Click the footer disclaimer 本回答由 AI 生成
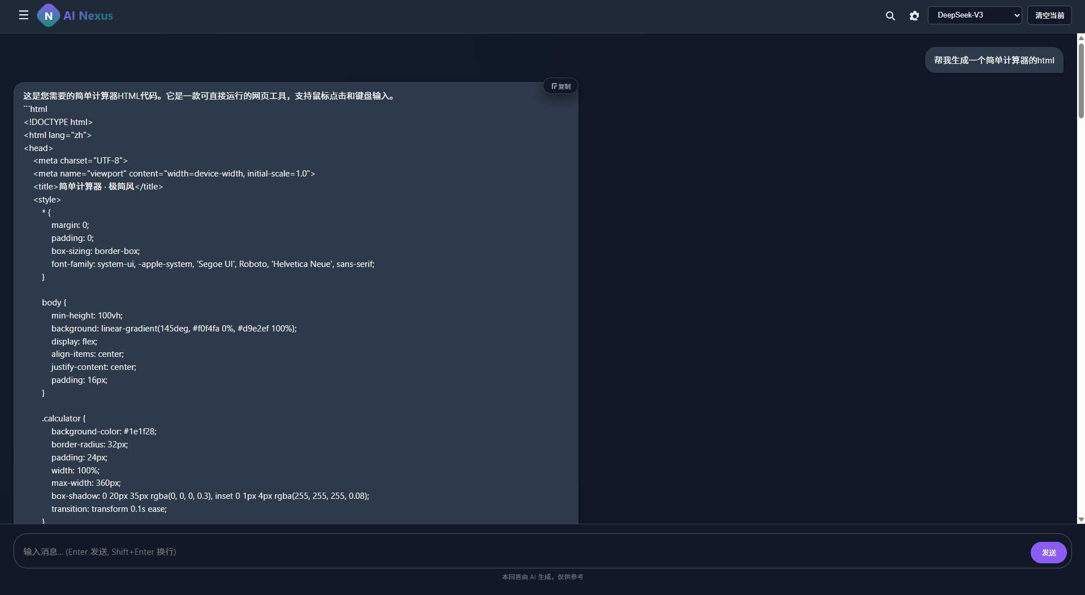 tap(543, 577)
